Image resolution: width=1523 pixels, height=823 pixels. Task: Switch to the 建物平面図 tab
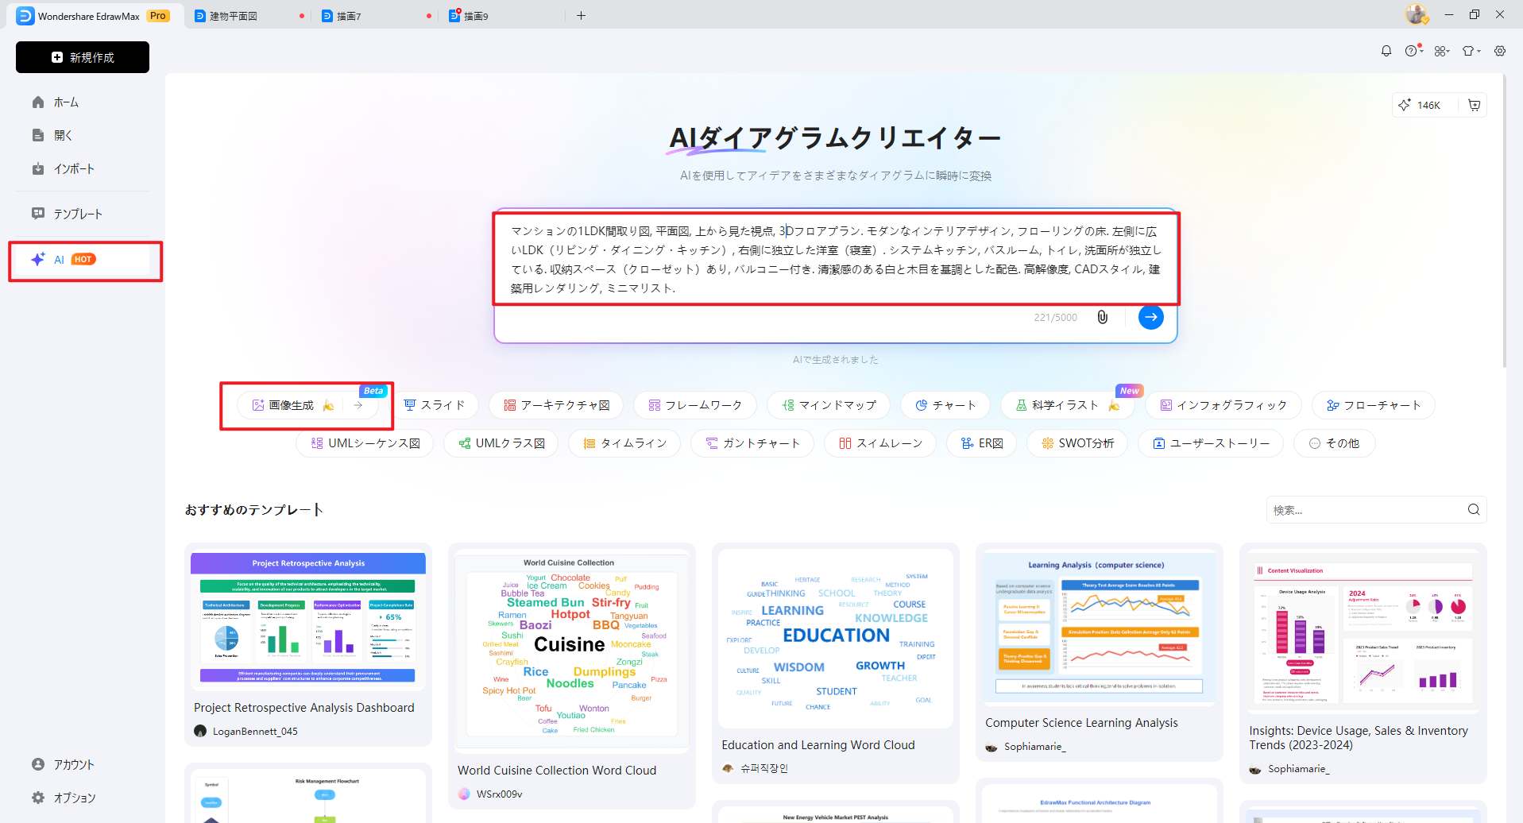[234, 15]
